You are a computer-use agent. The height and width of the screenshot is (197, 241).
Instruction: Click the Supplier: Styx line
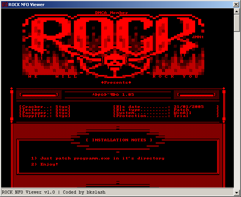pyautogui.click(x=45, y=116)
